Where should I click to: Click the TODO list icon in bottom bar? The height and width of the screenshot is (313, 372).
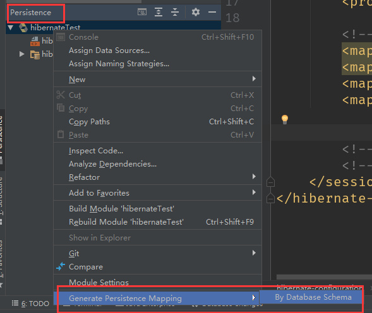pos(15,303)
